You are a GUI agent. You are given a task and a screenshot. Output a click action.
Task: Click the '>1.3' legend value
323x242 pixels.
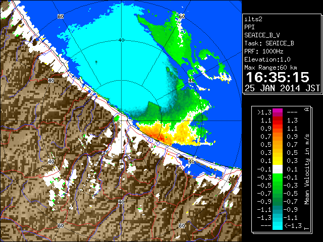click(x=264, y=112)
